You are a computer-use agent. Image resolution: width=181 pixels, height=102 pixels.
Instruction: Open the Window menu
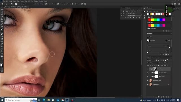click(x=41, y=1)
